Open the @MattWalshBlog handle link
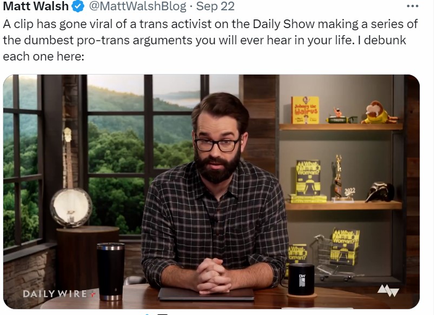 (x=138, y=6)
